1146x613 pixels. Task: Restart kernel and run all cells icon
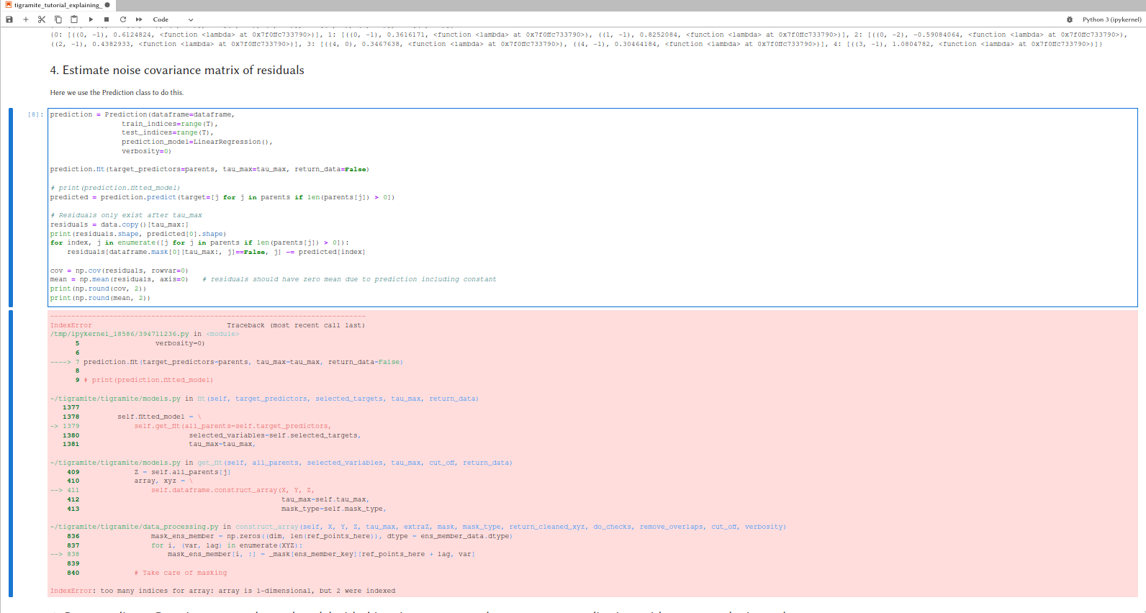139,19
